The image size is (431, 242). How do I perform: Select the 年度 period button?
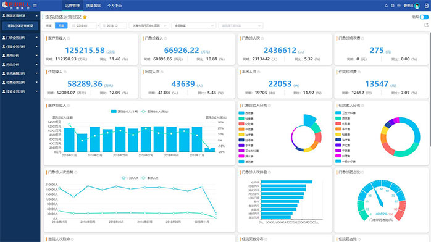click(x=49, y=25)
